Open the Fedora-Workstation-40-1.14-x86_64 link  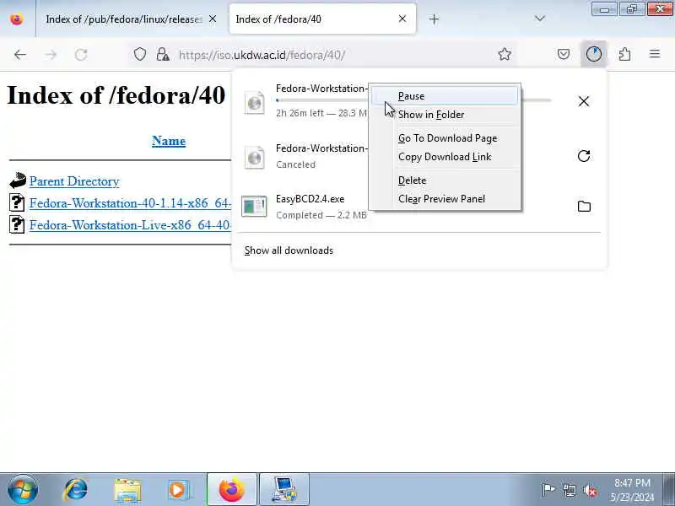pyautogui.click(x=130, y=203)
